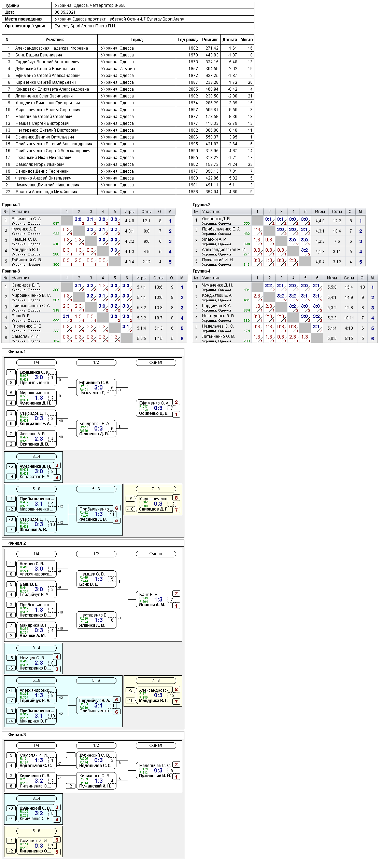
Task: Click 'Ефименко С. А.' in Группа-1 table
Action: [x=27, y=219]
